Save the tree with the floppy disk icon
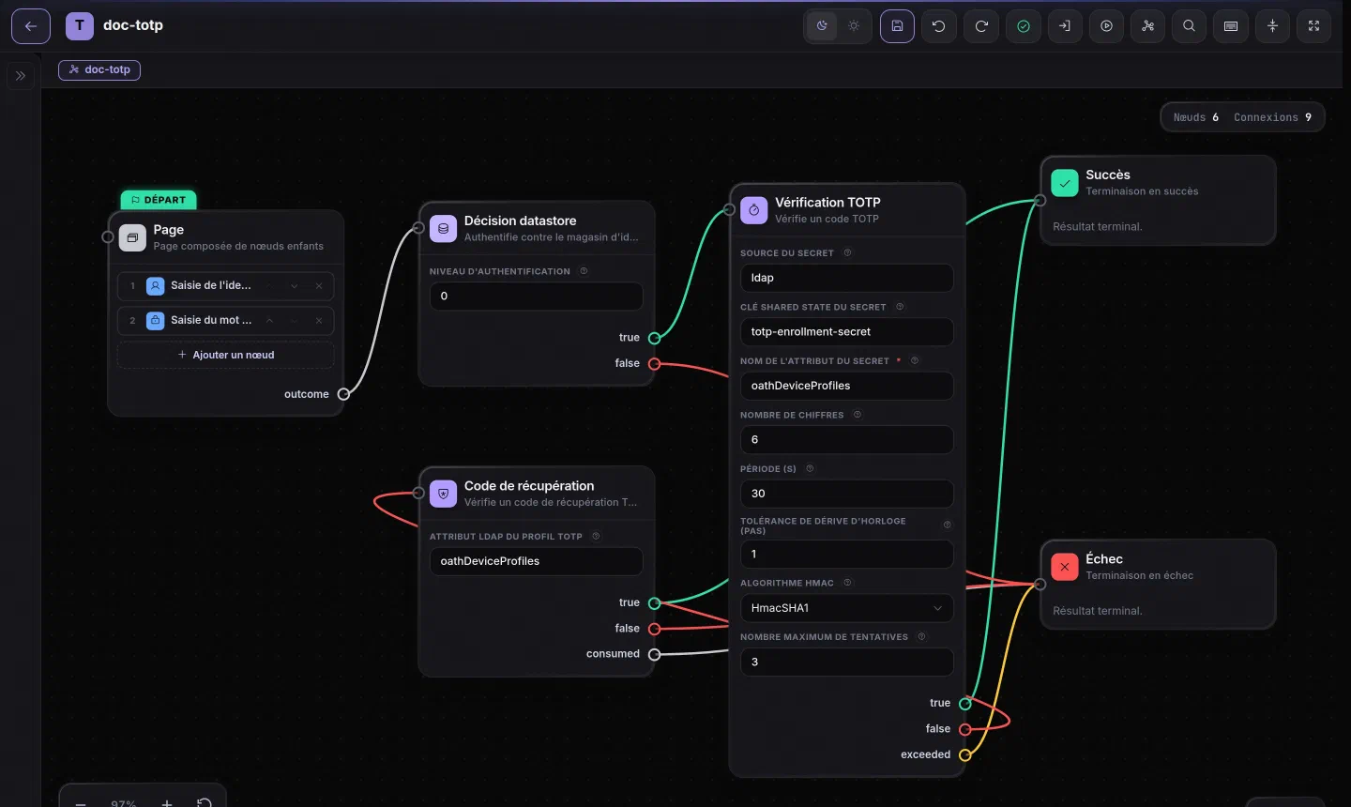The width and height of the screenshot is (1351, 807). 897,26
